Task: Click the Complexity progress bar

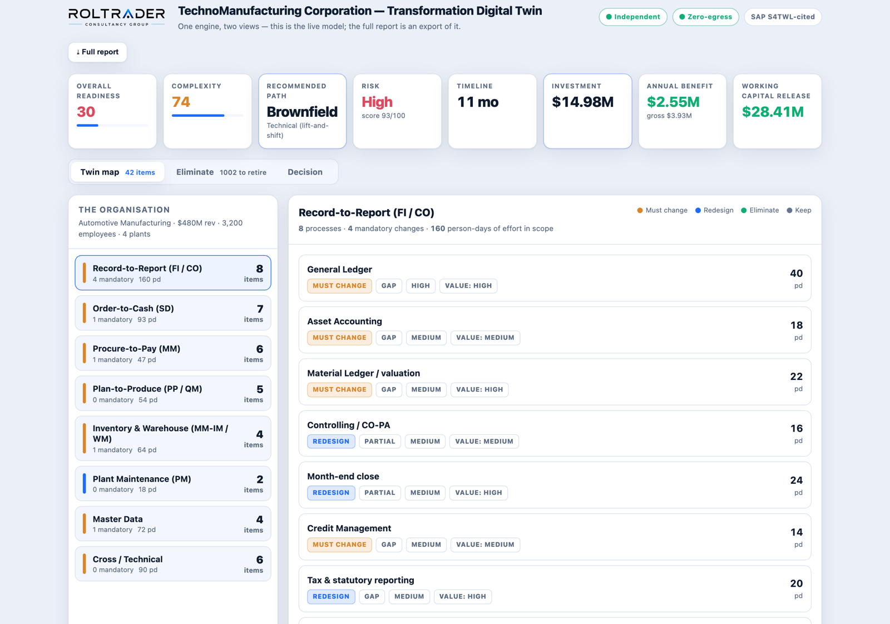Action: 207,116
